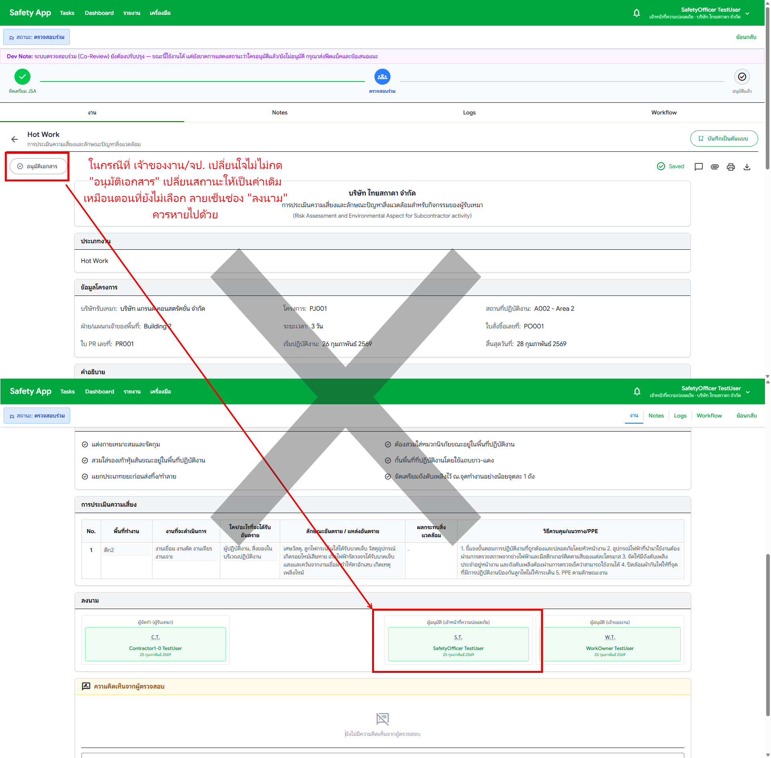
Task: Toggle แต่งกายเหมาะสมและรัดกุม check item
Action: (x=85, y=444)
